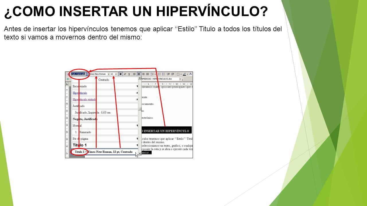
Task: Click Increase indent icon
Action: coord(172,74)
